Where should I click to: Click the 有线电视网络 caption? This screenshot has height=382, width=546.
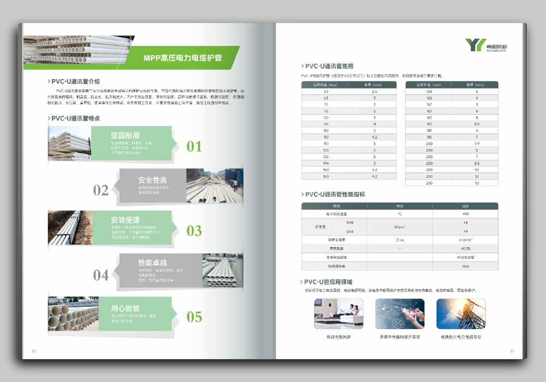point(339,337)
